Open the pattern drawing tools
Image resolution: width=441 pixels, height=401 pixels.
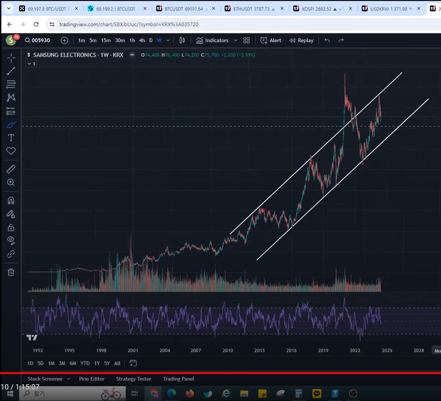pos(11,97)
